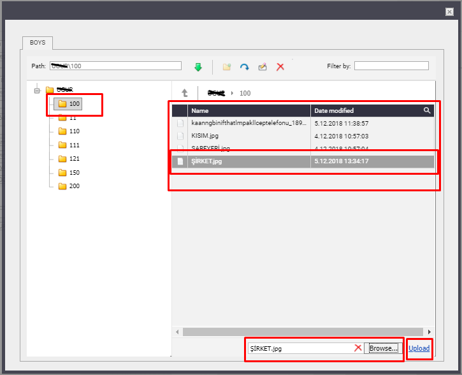
Task: Collapse the root folder tree node
Action: click(37, 90)
